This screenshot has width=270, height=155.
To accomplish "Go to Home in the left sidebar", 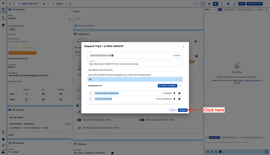I will (x=3, y=10).
